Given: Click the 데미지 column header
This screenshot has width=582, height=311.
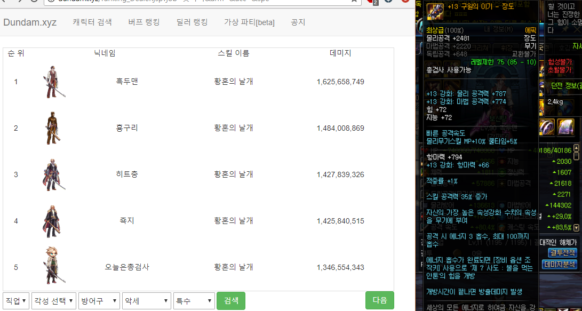Looking at the screenshot, I should (340, 53).
